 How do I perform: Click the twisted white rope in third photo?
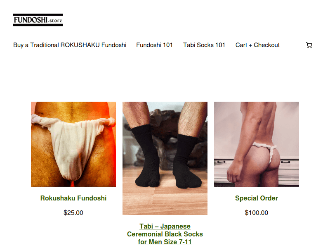tap(266, 150)
